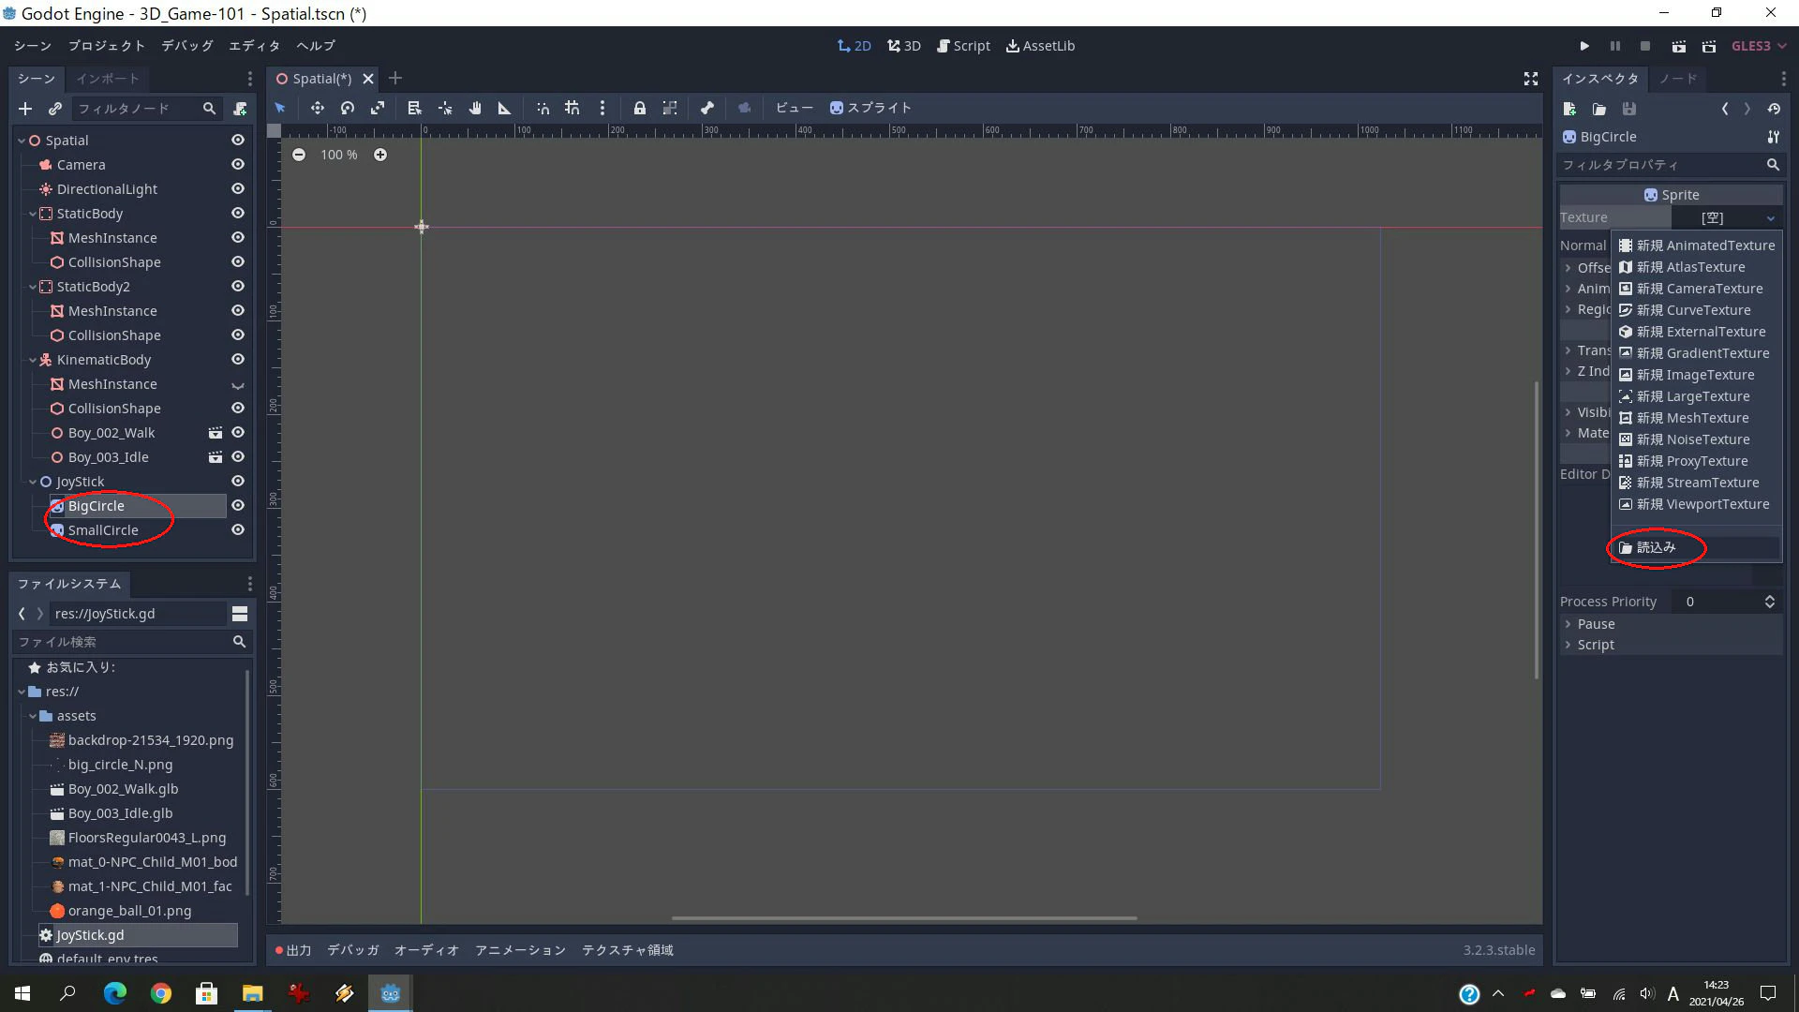
Task: Open the Script workspace
Action: [x=963, y=46]
